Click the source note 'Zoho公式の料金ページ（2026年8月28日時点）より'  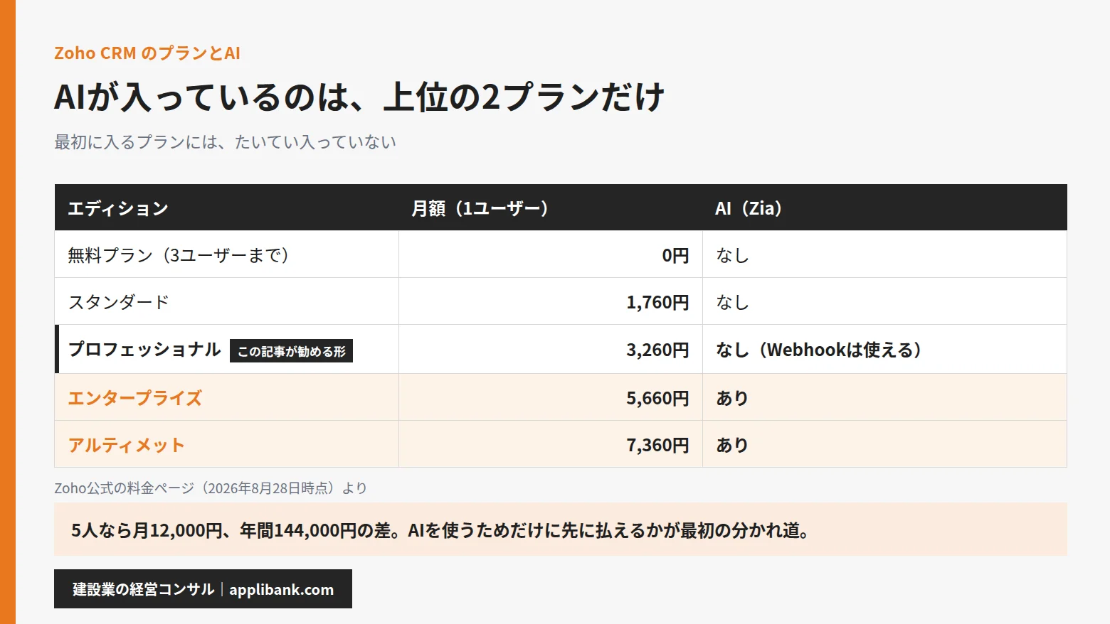pyautogui.click(x=211, y=488)
